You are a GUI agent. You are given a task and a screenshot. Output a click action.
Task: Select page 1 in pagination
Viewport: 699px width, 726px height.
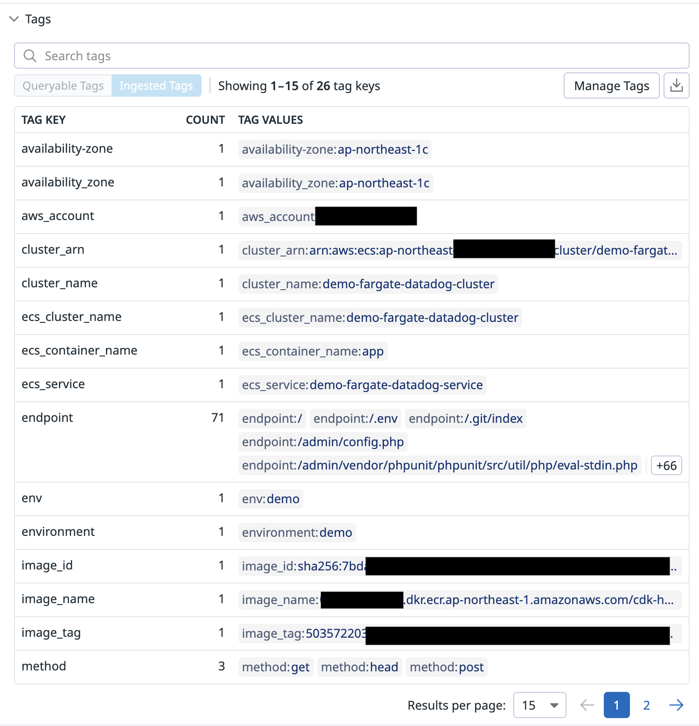tap(616, 705)
